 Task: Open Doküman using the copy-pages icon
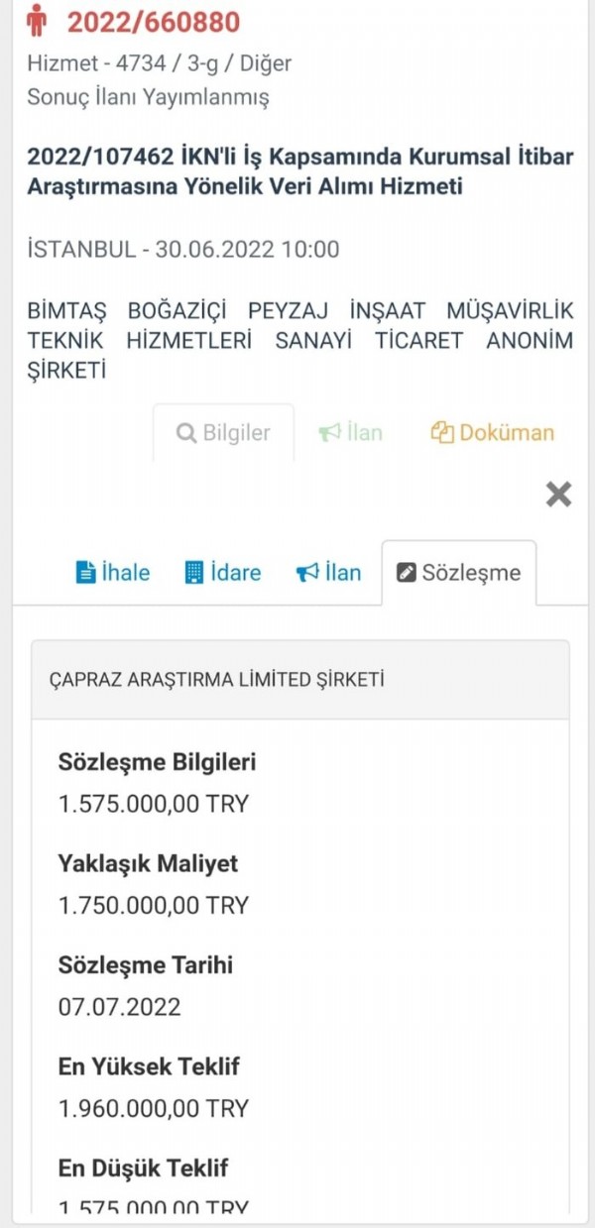click(442, 432)
